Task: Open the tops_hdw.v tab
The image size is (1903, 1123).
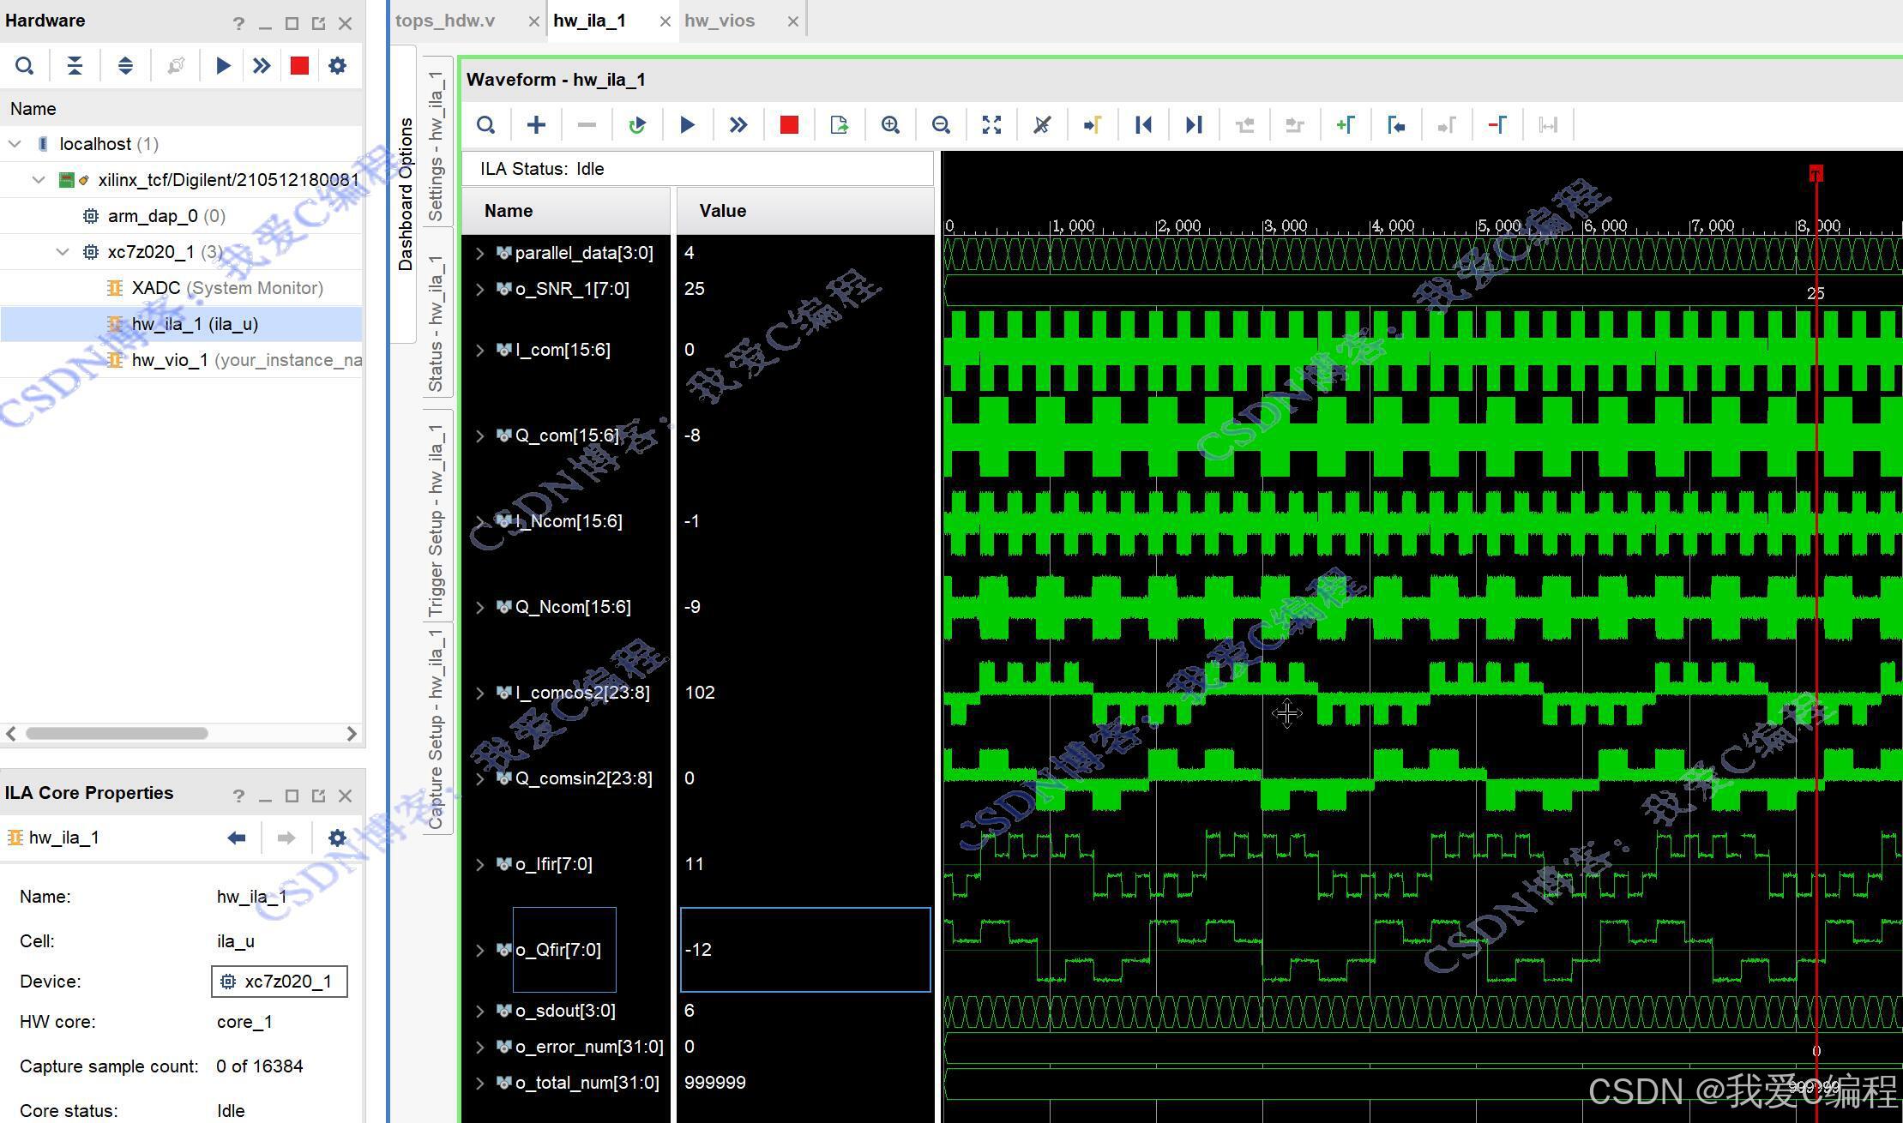Action: coord(445,21)
